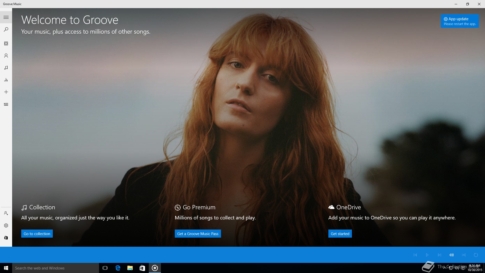Click the system tray volume icon
The image size is (485, 273).
pos(457,268)
